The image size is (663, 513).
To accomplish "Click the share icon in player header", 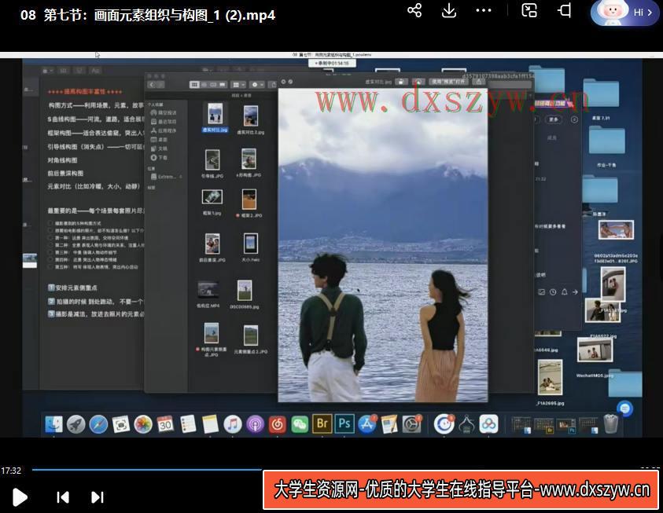I will [x=414, y=10].
